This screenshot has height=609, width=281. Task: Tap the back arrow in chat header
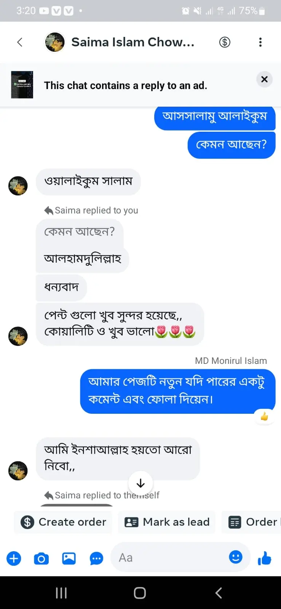click(x=20, y=42)
